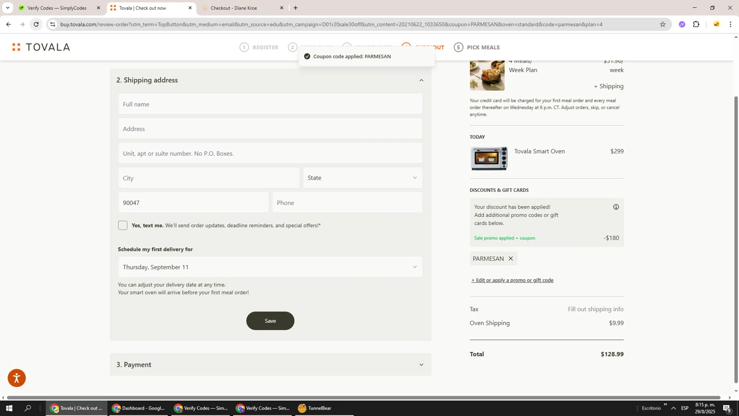The height and width of the screenshot is (416, 739).
Task: Close the Verify Codes tab
Action: pyautogui.click(x=98, y=8)
